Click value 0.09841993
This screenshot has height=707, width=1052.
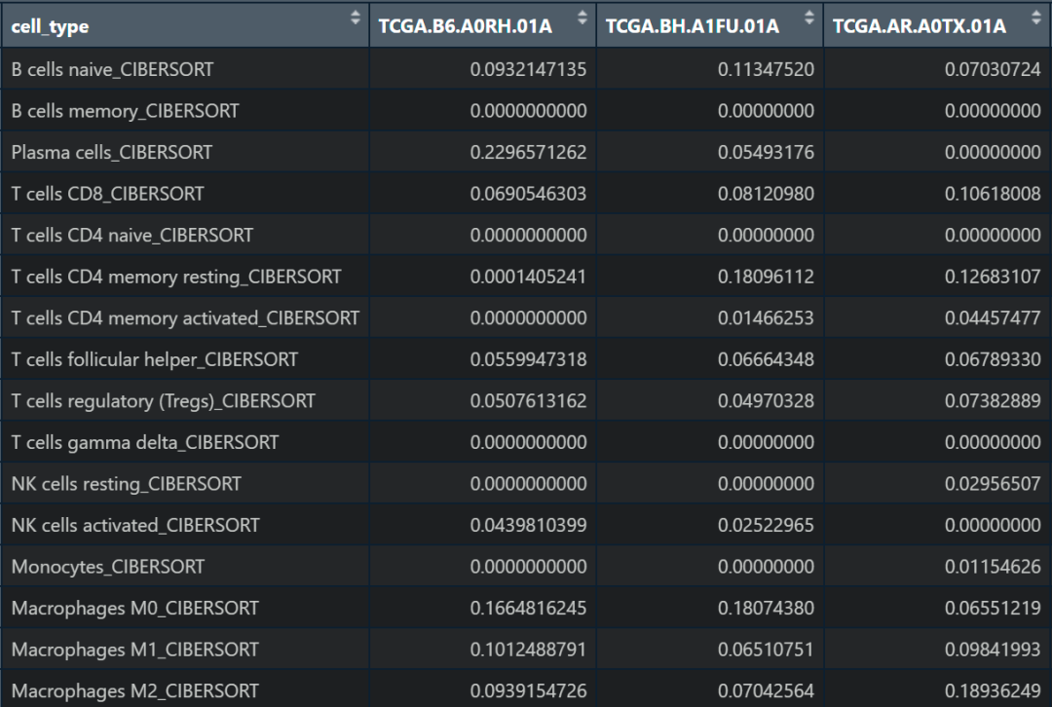point(993,650)
